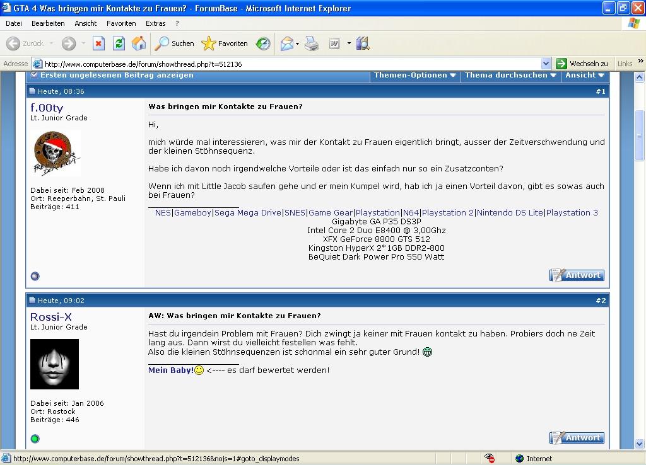Click the Playstation 3 signature link

pyautogui.click(x=572, y=213)
